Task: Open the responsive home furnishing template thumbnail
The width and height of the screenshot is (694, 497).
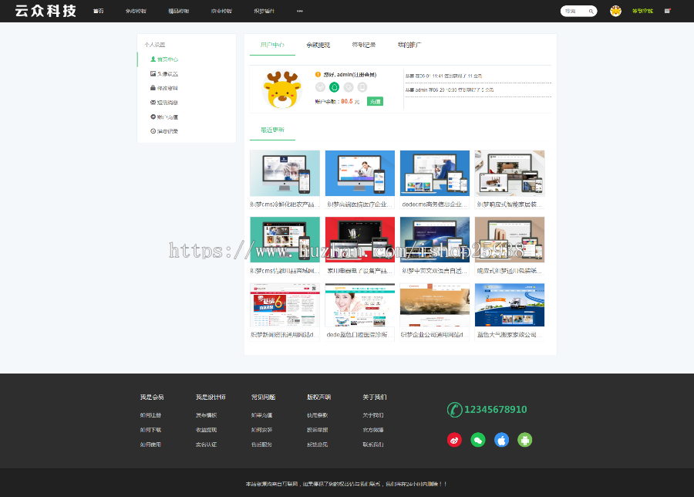Action: tap(510, 173)
